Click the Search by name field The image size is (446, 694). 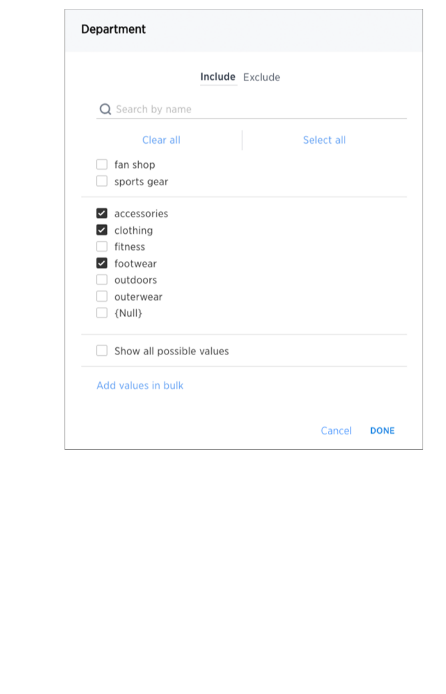(x=258, y=109)
